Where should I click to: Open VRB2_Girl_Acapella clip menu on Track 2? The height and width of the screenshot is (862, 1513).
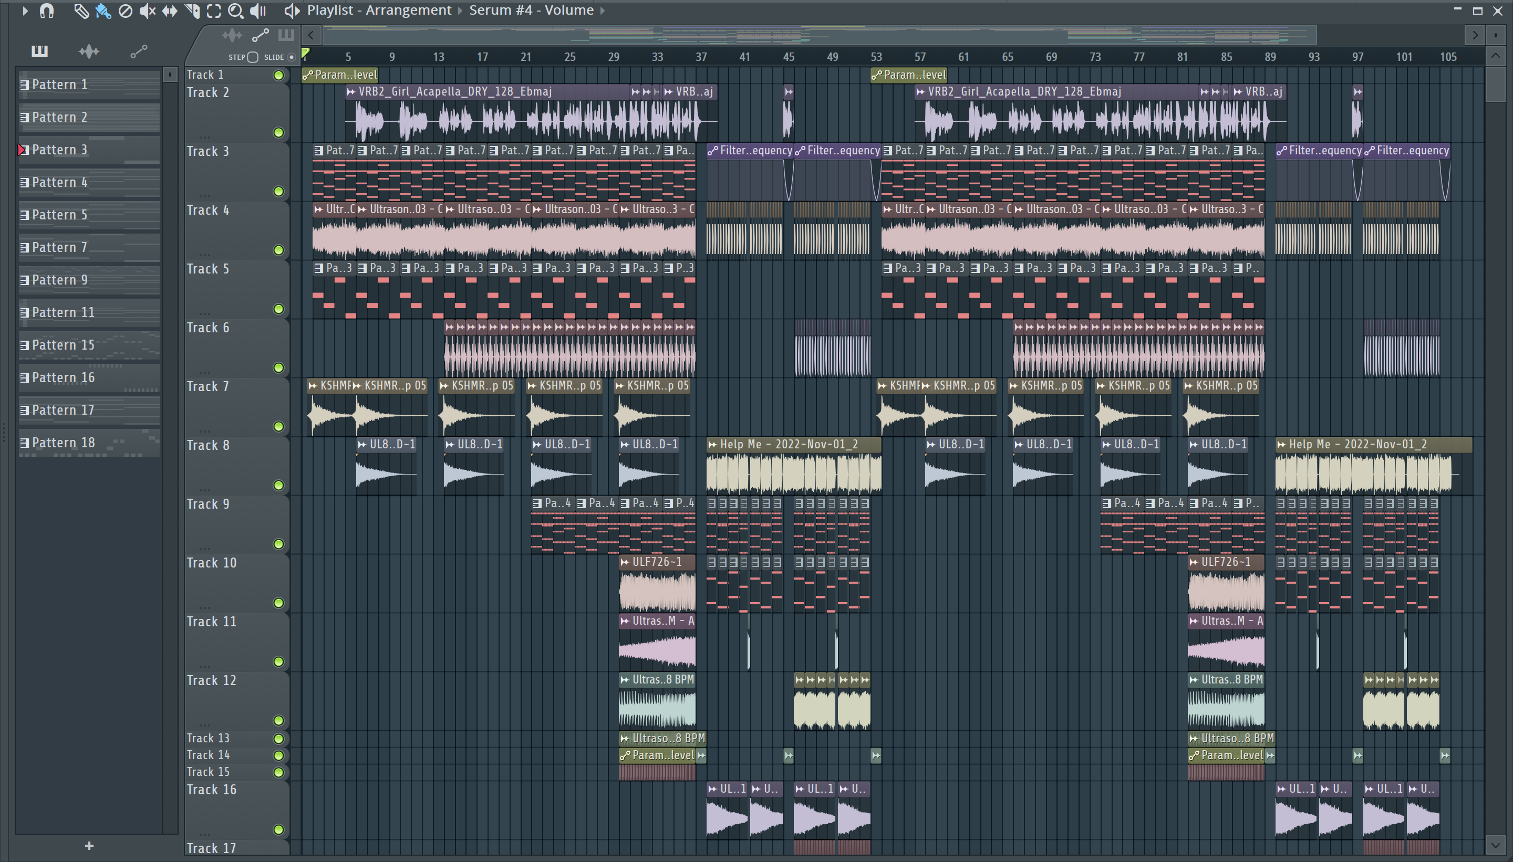[x=351, y=92]
